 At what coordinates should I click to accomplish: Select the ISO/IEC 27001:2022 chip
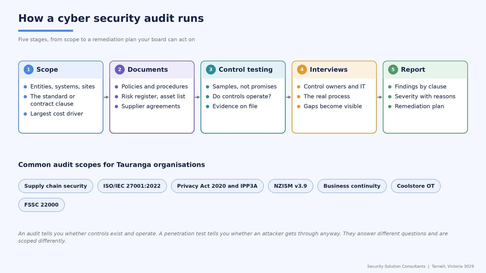pos(132,186)
